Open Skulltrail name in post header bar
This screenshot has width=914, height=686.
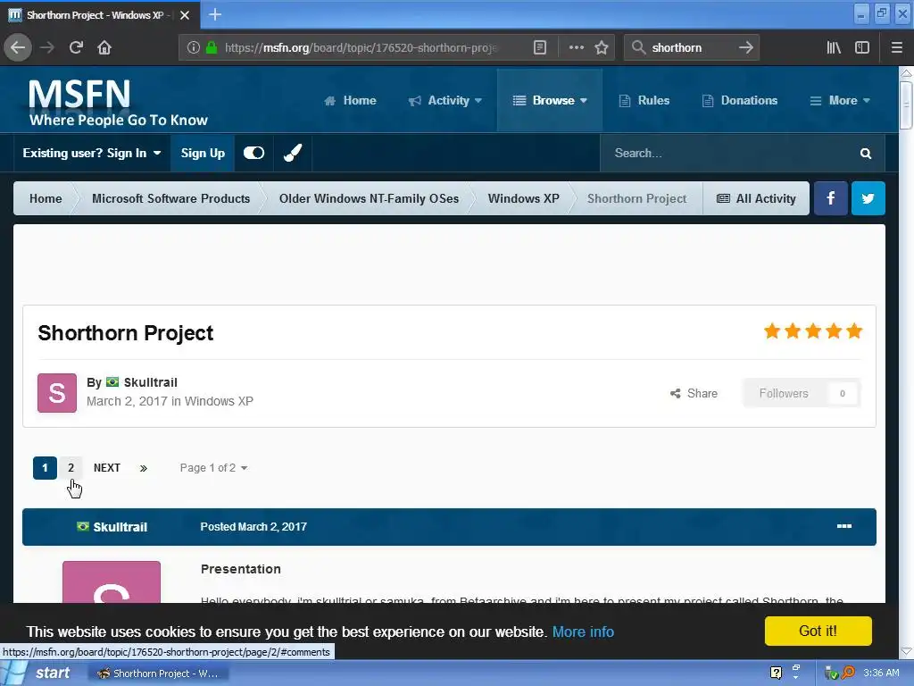point(120,527)
